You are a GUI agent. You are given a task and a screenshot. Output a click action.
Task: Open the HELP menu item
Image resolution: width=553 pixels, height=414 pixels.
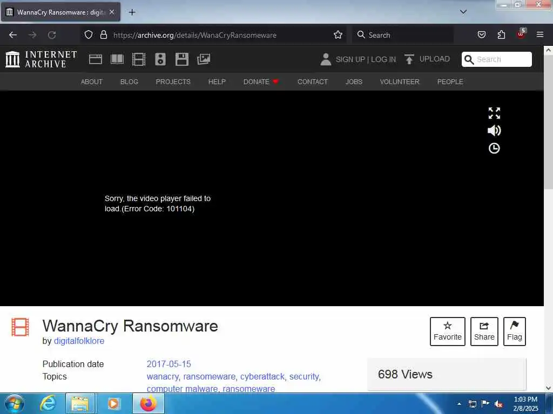pos(217,82)
